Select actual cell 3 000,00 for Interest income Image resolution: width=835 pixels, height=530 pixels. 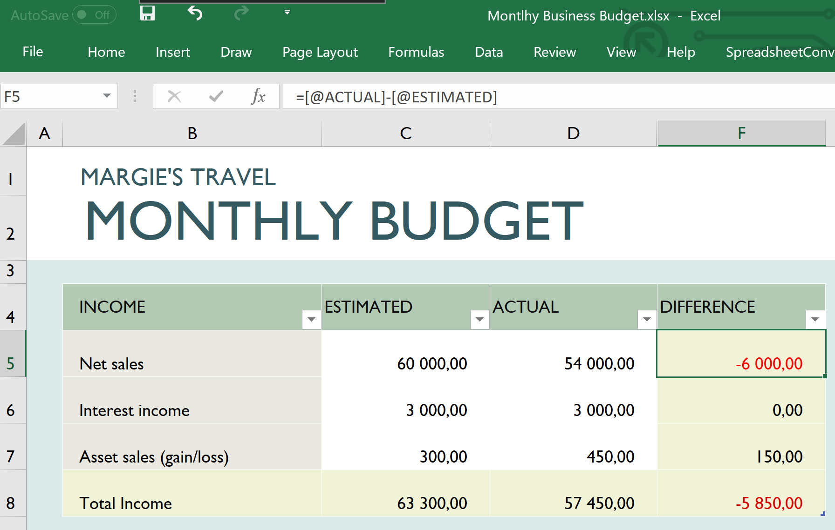click(573, 400)
